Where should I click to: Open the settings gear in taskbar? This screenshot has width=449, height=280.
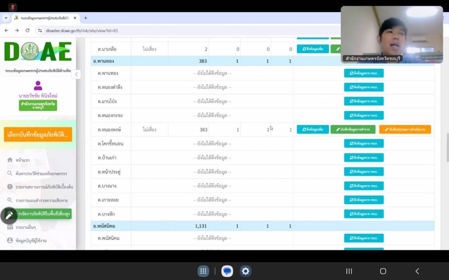coord(246,271)
